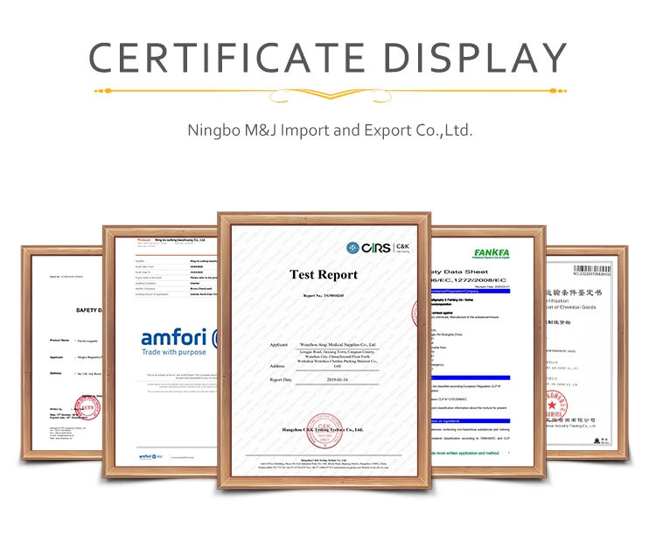656x550 pixels.
Task: Open the rightmost Chinese chemical goods certificate
Action: [x=587, y=353]
